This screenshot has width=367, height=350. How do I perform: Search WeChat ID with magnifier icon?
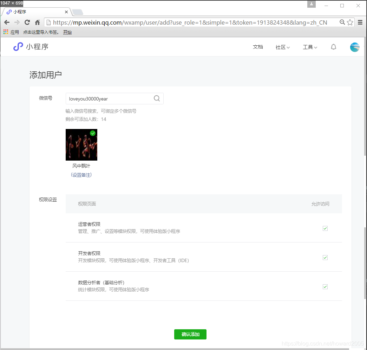157,99
